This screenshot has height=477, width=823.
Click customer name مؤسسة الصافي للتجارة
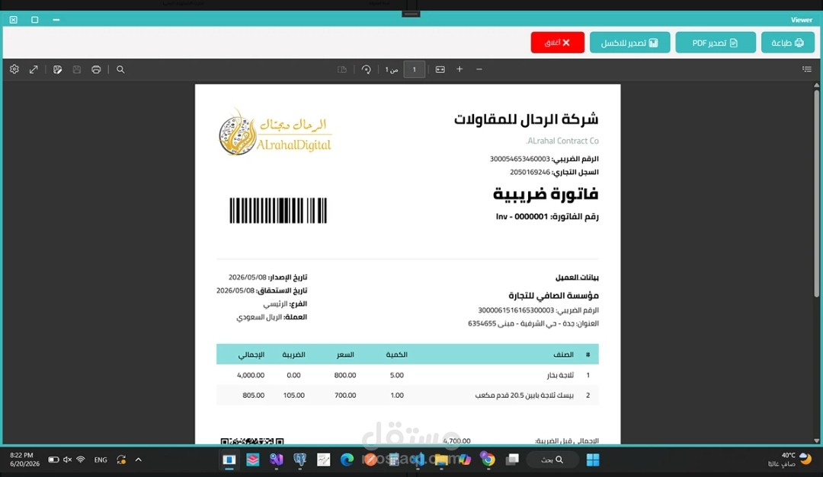553,296
